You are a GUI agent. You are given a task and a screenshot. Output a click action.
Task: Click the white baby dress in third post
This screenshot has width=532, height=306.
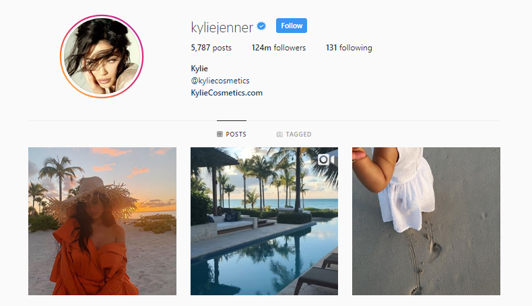[407, 190]
